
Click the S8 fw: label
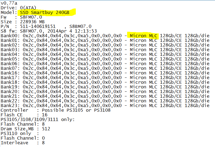9,31
